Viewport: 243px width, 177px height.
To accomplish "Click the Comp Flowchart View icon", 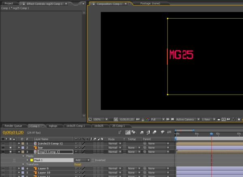I will pyautogui.click(x=233, y=120).
